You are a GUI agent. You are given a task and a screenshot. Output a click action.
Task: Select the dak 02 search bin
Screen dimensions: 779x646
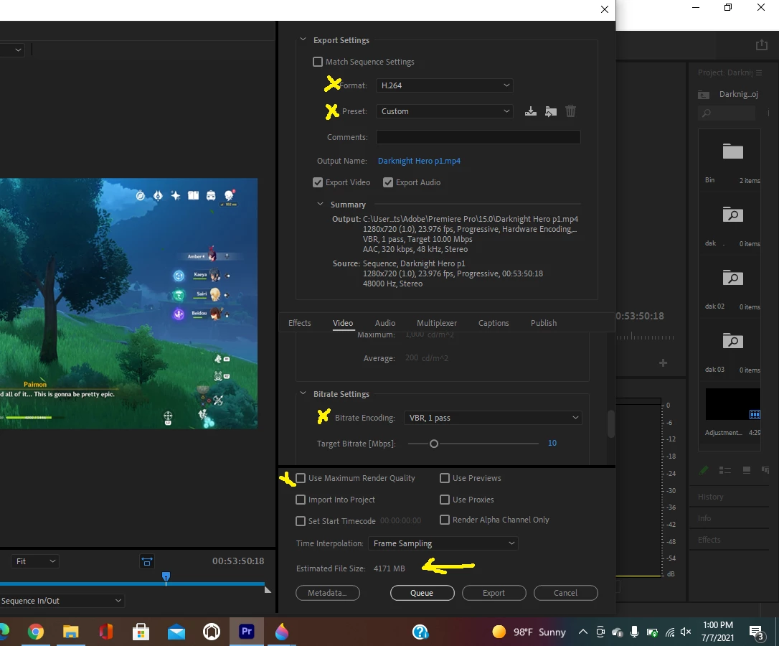pos(733,278)
